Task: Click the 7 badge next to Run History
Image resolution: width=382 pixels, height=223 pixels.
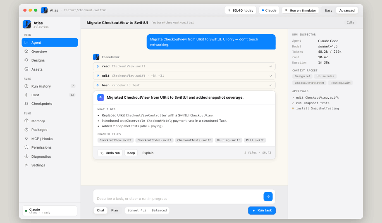Action: [73, 86]
